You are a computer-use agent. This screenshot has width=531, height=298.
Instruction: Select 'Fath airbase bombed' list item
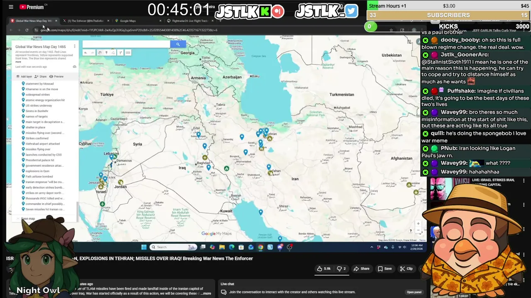(x=39, y=176)
